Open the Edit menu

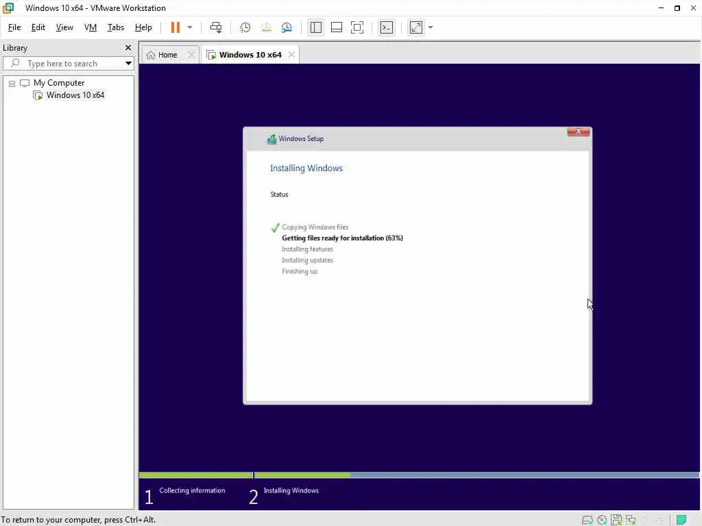[38, 27]
